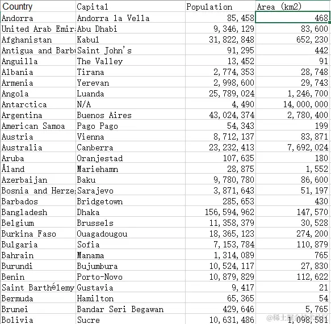Click the Antigua and Barbuda cell

(38, 49)
